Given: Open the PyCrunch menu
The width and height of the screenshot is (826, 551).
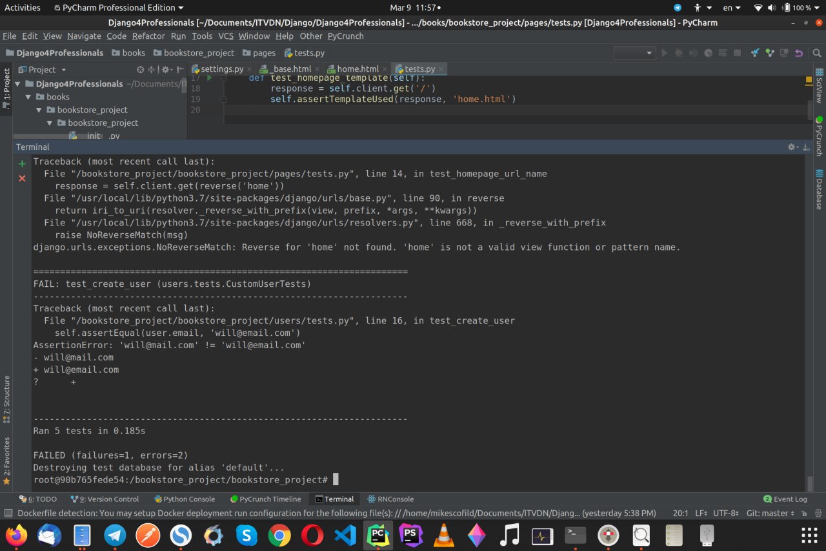Looking at the screenshot, I should coord(345,36).
